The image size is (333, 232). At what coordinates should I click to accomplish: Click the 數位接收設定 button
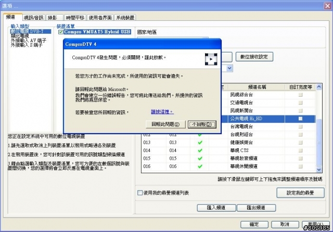point(254,57)
